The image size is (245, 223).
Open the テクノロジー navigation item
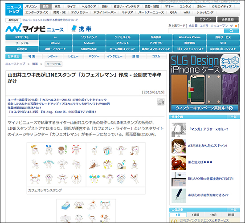pyautogui.click(x=80, y=12)
